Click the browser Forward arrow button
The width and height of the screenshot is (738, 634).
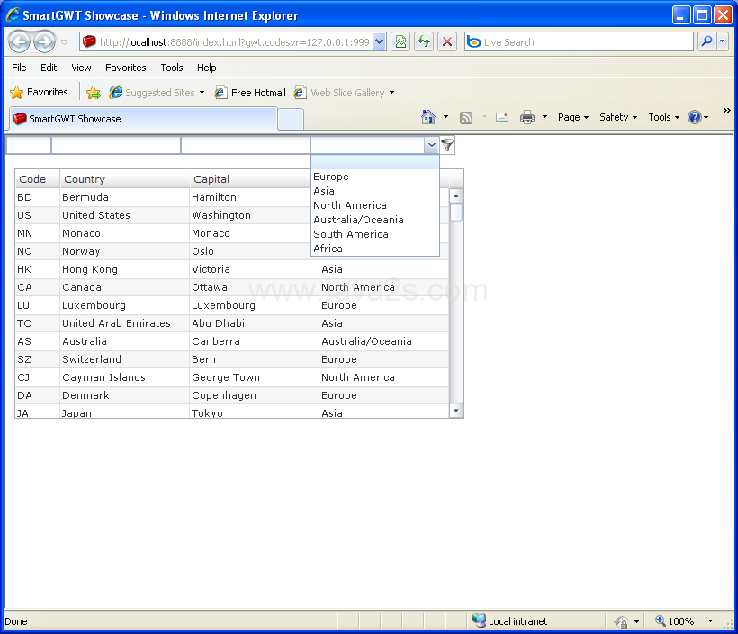point(44,42)
